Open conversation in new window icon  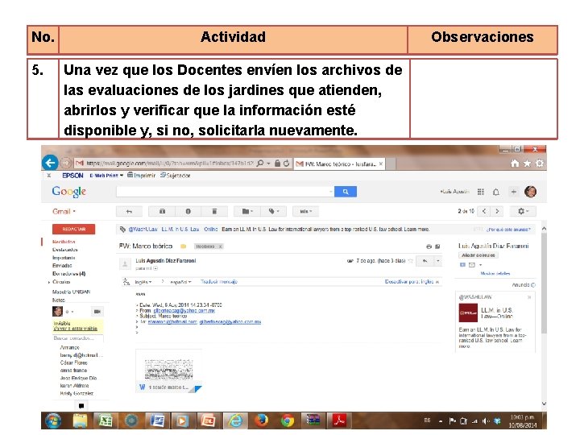[x=437, y=246]
